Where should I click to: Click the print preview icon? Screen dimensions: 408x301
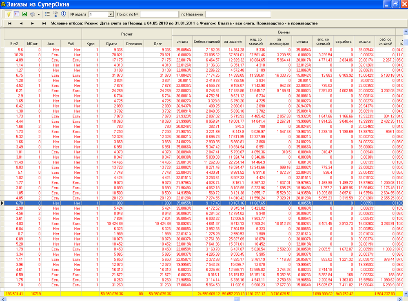coord(32,14)
